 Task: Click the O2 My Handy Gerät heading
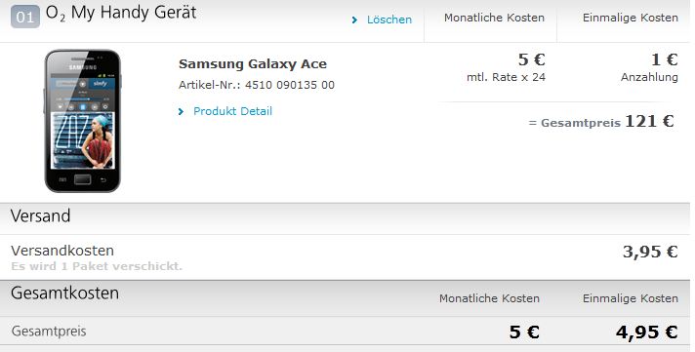click(x=121, y=14)
